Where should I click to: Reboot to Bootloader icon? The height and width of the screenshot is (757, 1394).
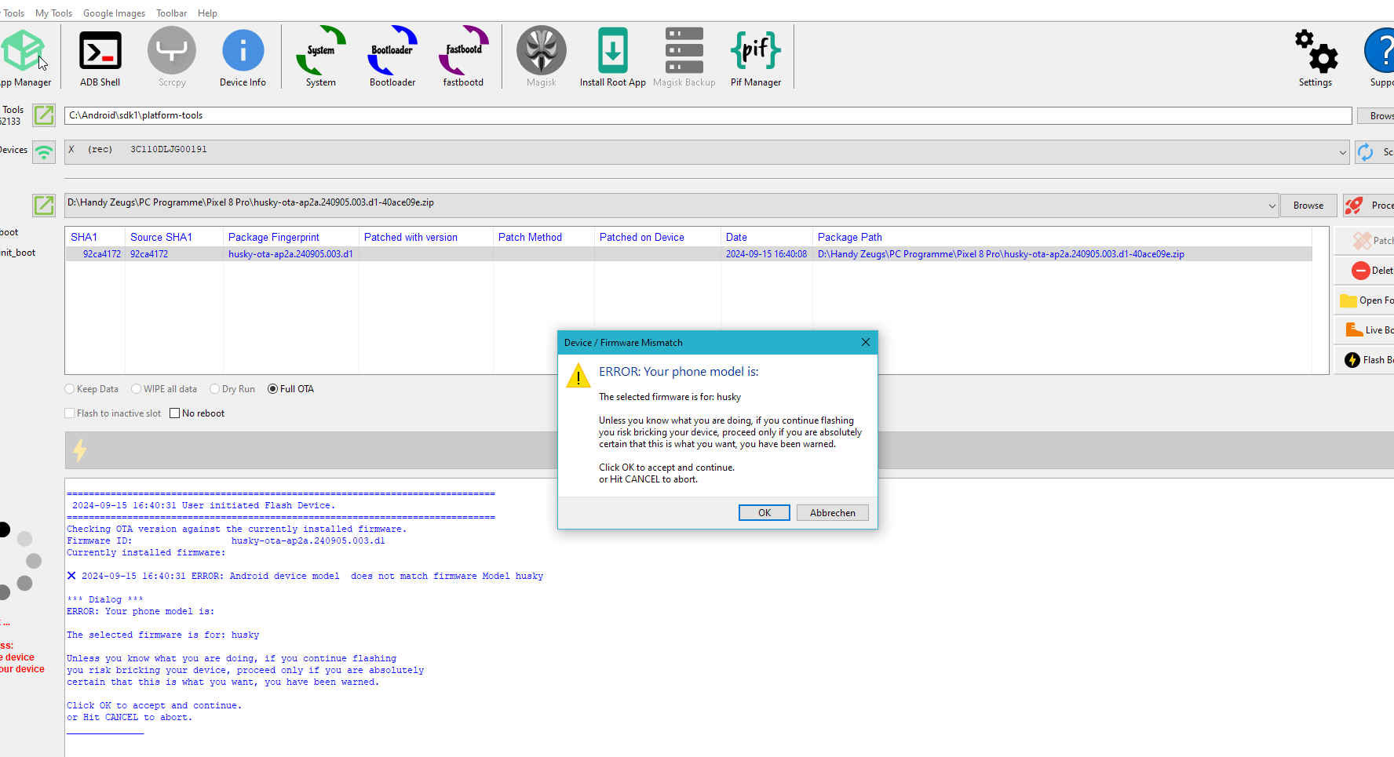pyautogui.click(x=392, y=51)
